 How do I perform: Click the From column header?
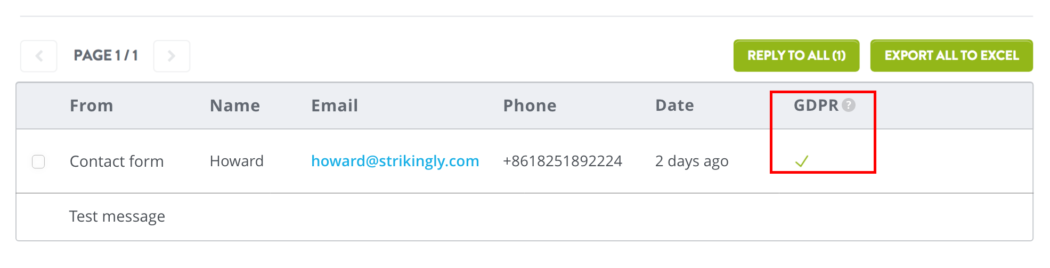92,105
